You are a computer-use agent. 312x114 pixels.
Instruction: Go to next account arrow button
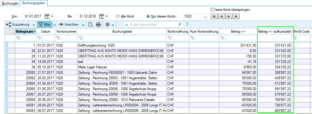point(229,17)
